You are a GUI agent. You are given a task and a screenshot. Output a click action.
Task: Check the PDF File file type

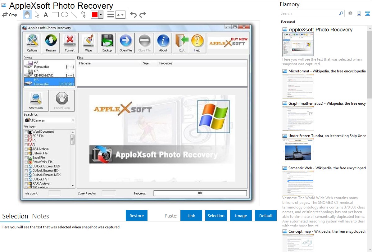(26, 136)
